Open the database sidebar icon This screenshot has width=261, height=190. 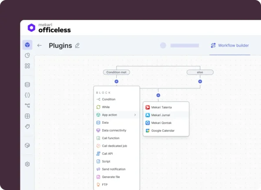point(27,85)
